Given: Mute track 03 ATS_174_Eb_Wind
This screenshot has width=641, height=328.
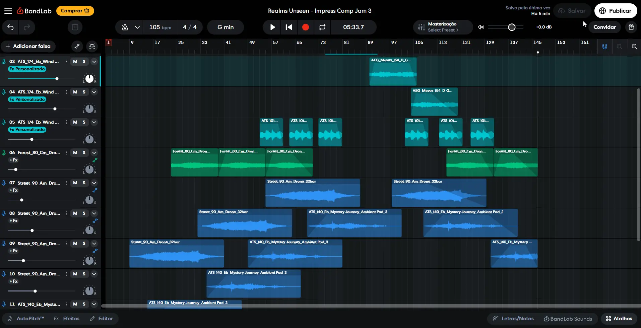Looking at the screenshot, I should click(75, 62).
